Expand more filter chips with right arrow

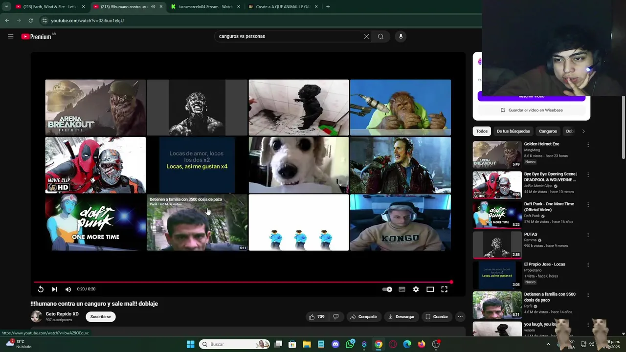click(583, 132)
